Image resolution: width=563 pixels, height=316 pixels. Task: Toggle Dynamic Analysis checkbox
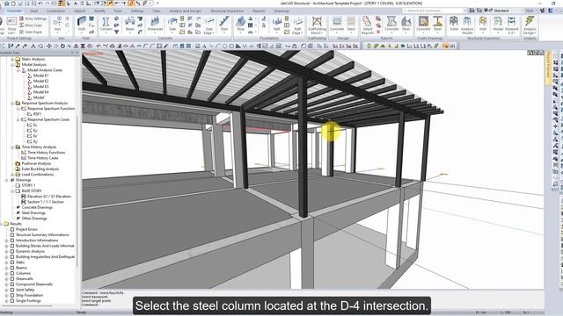click(12, 252)
